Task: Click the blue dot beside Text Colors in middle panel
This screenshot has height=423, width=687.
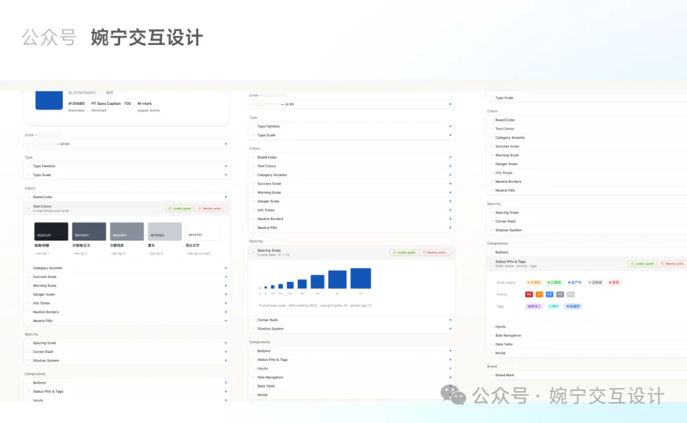Action: [450, 166]
